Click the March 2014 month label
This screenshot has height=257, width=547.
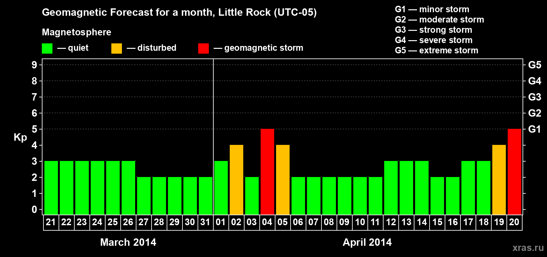tap(128, 242)
